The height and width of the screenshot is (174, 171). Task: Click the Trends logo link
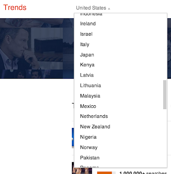pos(15,7)
